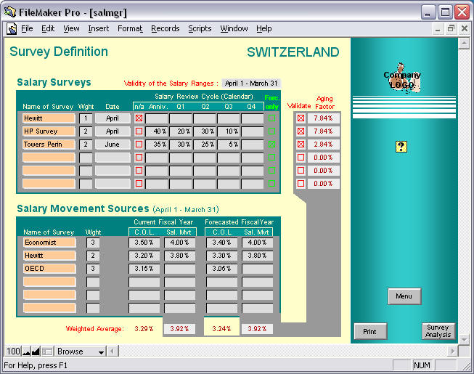
Task: Click the zoom out mountain icon
Action: [x=25, y=351]
